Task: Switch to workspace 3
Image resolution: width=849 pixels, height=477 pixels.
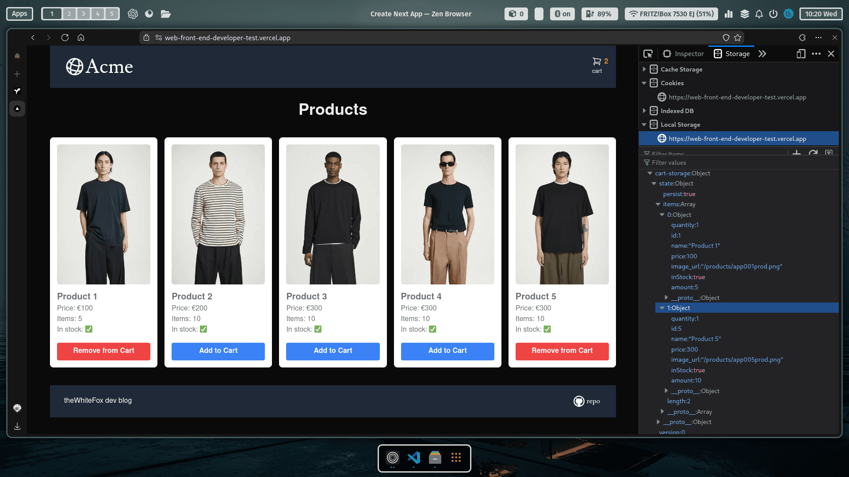Action: (x=83, y=14)
